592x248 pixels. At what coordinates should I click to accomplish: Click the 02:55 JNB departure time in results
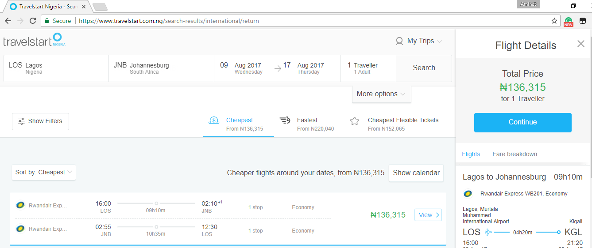click(103, 227)
